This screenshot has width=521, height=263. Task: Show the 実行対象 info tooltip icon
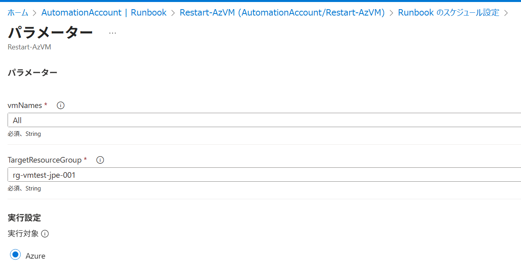45,234
